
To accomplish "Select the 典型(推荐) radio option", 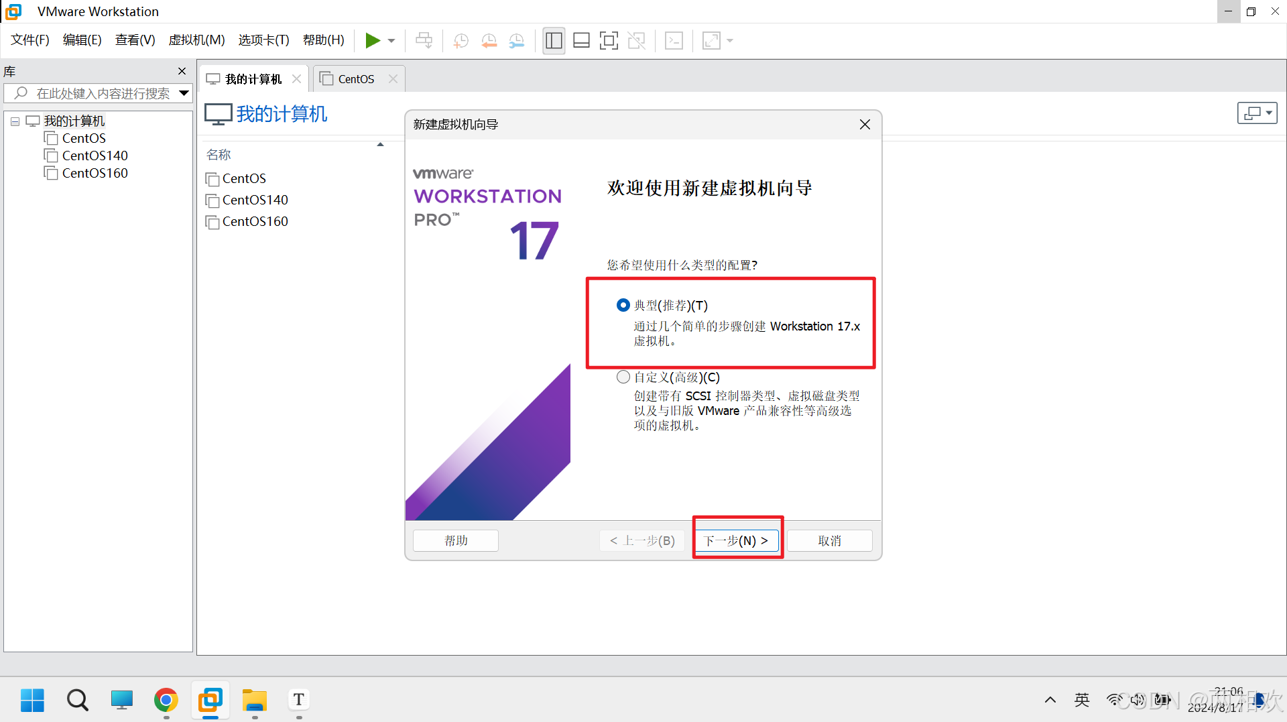I will point(623,305).
